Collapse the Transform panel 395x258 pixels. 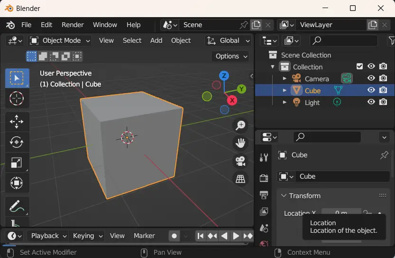pyautogui.click(x=284, y=196)
